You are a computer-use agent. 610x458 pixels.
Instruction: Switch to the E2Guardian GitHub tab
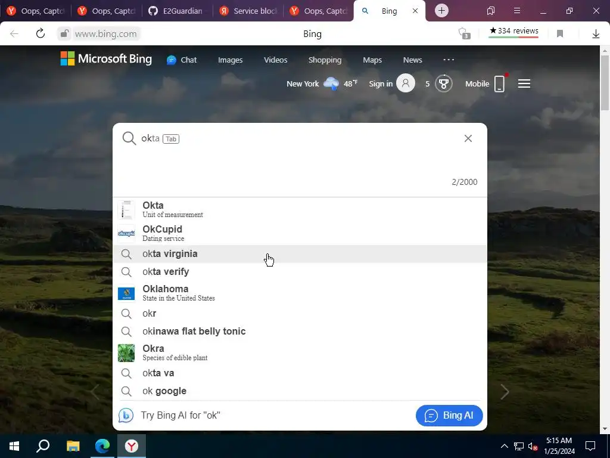pos(177,11)
